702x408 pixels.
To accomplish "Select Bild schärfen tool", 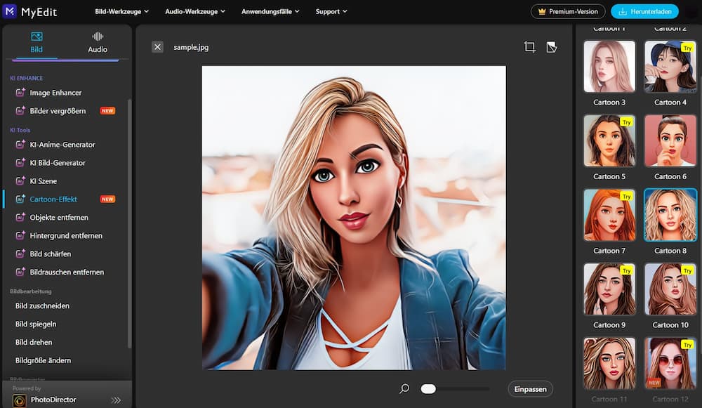I will tap(50, 254).
